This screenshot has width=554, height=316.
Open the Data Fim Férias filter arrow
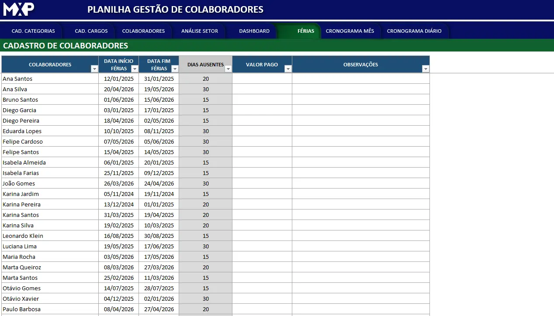(x=175, y=69)
